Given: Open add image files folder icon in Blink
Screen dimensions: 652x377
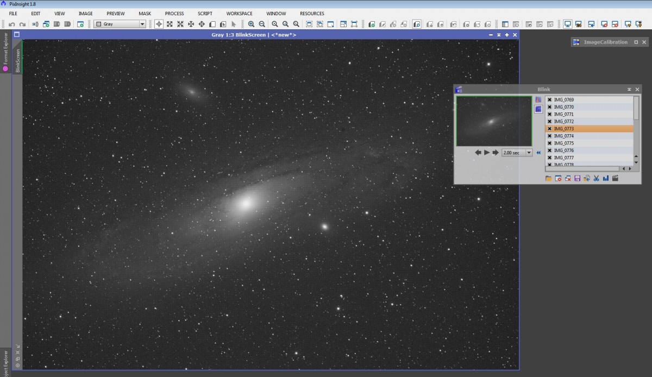Looking at the screenshot, I should click(x=549, y=178).
